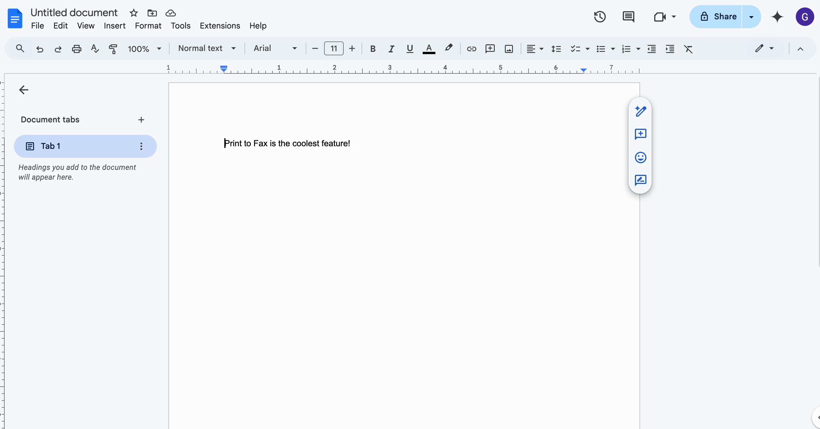
Task: Open the View menu
Action: (x=86, y=26)
